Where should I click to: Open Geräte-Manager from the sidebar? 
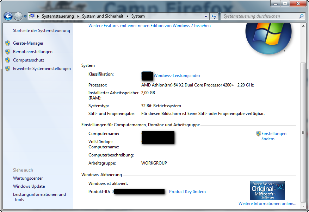28,43
